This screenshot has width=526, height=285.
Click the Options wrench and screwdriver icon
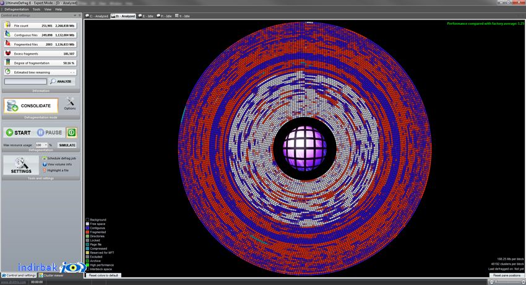70,101
